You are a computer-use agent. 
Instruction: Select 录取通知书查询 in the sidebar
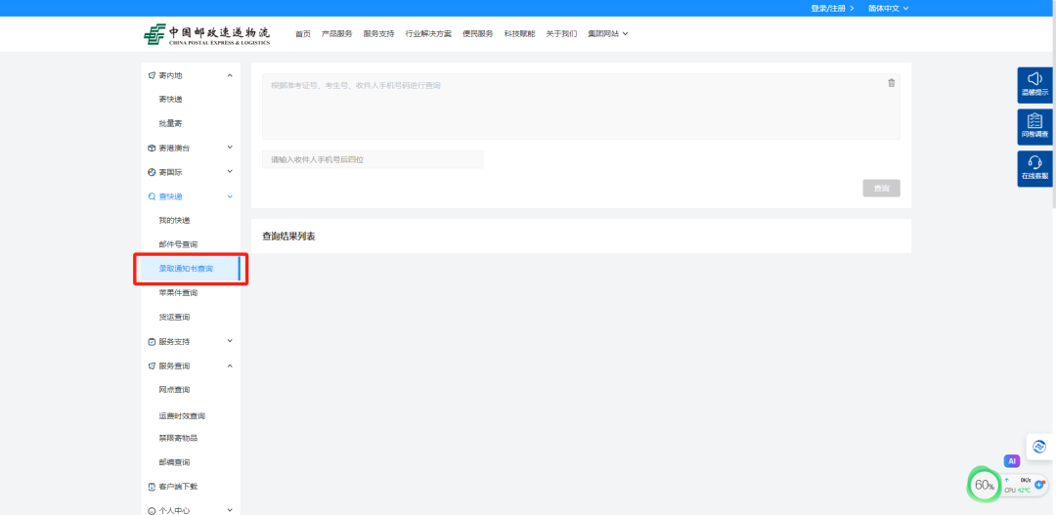pos(186,269)
